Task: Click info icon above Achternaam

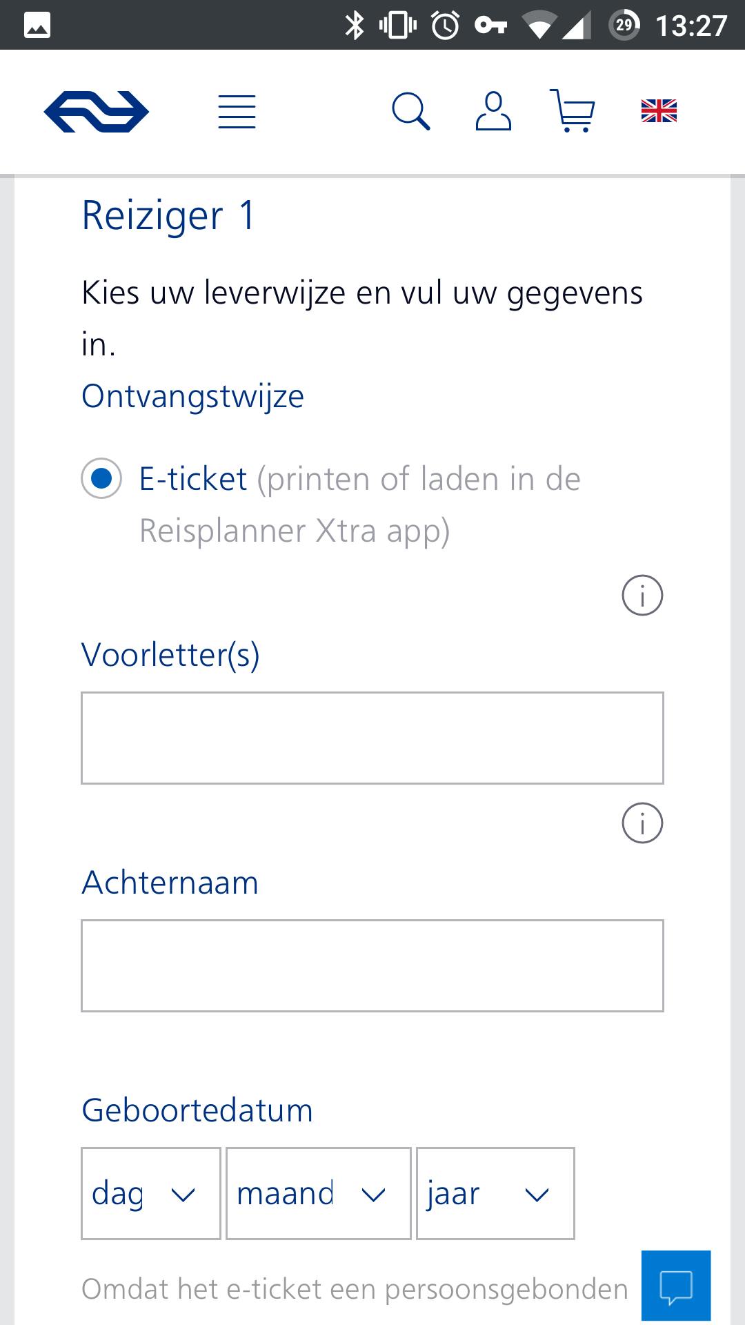Action: pyautogui.click(x=642, y=823)
